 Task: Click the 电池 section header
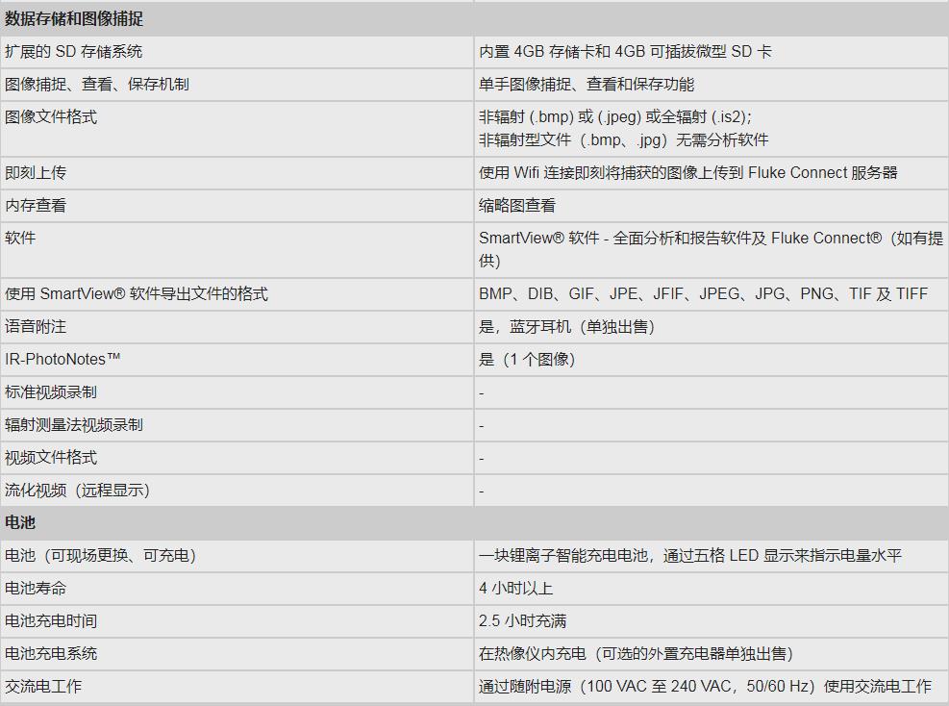(x=20, y=523)
